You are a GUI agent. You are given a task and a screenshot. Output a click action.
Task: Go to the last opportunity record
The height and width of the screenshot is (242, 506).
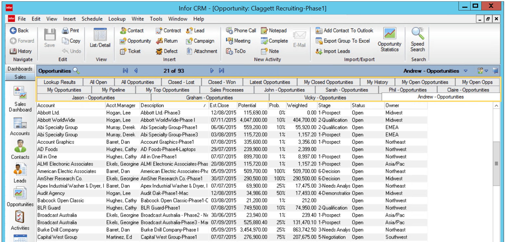[222, 70]
